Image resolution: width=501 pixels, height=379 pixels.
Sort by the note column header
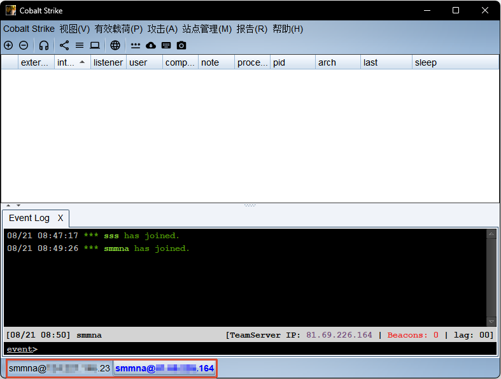pos(216,62)
